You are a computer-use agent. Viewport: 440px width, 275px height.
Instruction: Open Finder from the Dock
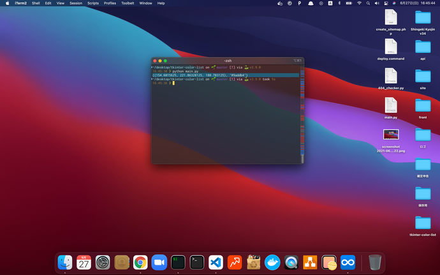[x=65, y=262]
